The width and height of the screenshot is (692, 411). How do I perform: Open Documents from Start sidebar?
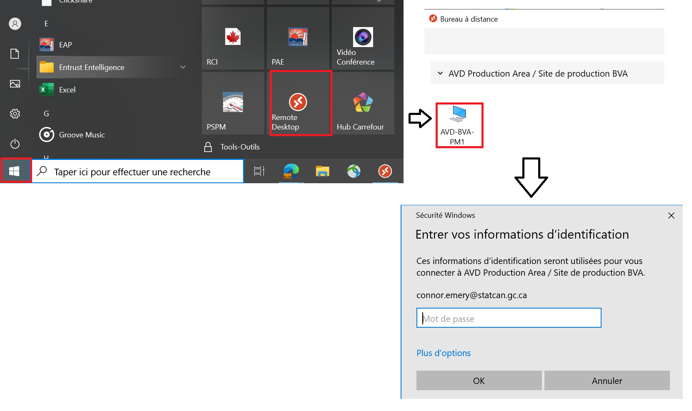coord(15,54)
